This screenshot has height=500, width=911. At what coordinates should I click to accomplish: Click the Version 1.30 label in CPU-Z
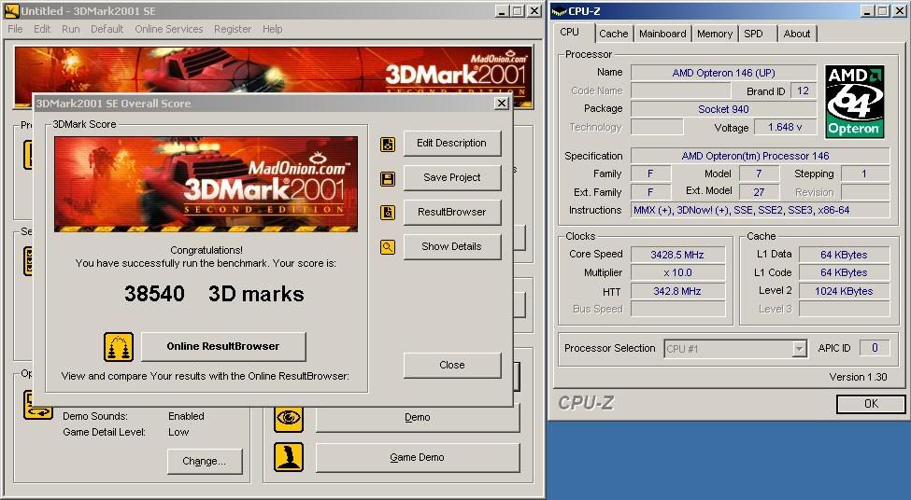[858, 377]
